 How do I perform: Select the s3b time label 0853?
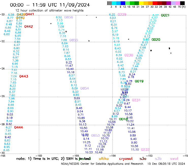96,136
